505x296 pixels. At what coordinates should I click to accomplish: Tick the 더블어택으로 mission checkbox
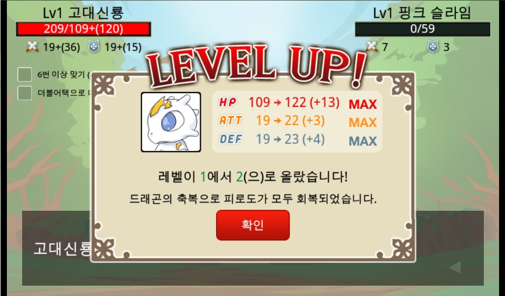tap(25, 93)
